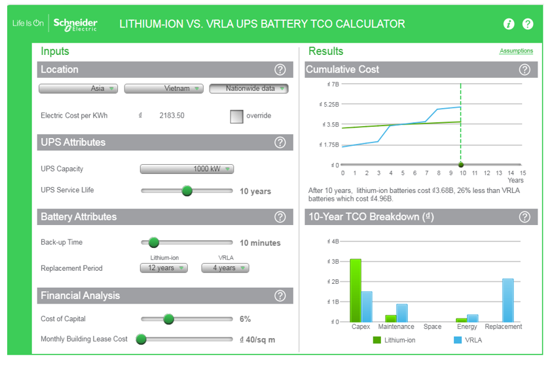Change Lithium-ion 12 years replacement dropdown
Viewport: 552px width, 365px height.
(164, 268)
